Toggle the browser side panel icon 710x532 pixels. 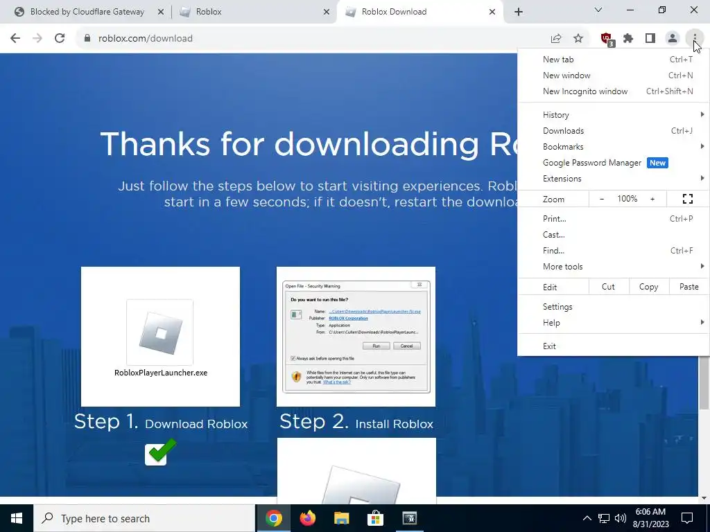point(650,39)
